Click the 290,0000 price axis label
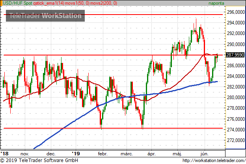This screenshot has height=164, width=246. pyautogui.click(x=236, y=44)
